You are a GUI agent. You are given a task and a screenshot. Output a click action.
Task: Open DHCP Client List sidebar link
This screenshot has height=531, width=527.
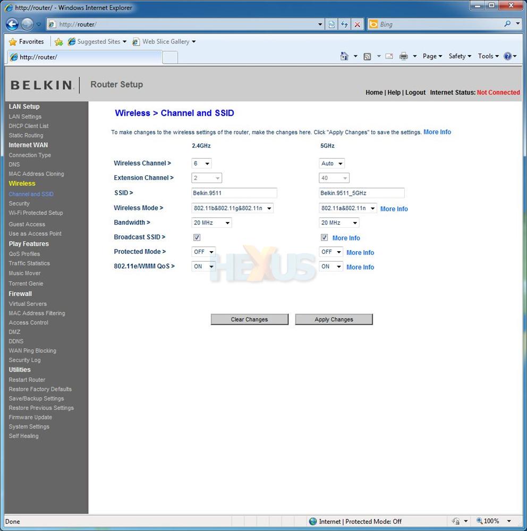pos(29,126)
